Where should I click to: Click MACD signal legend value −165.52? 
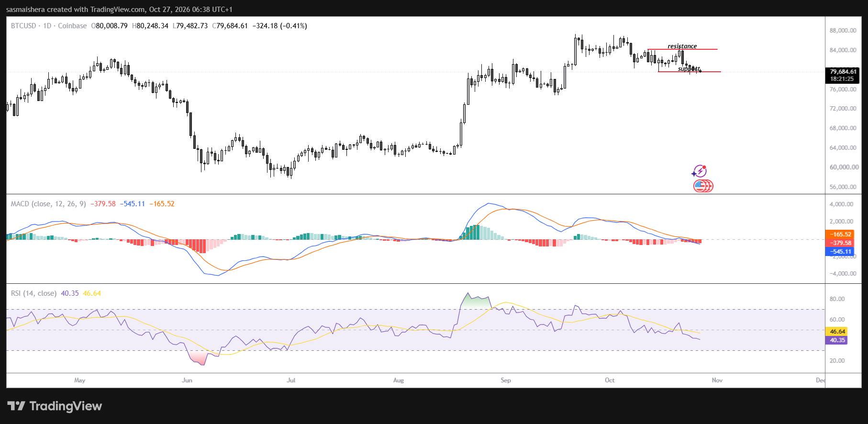coord(162,204)
